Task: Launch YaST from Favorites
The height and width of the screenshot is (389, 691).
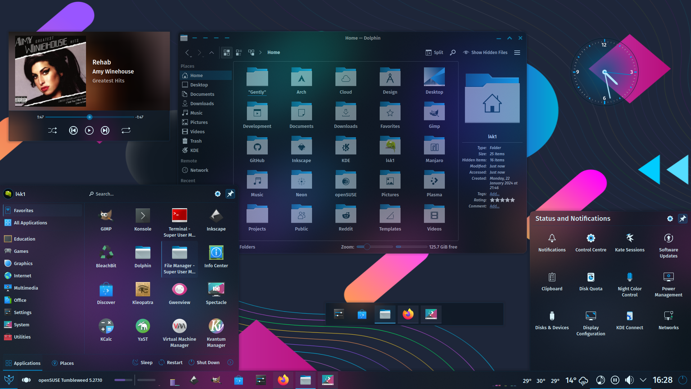Action: click(143, 330)
